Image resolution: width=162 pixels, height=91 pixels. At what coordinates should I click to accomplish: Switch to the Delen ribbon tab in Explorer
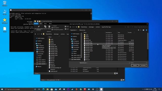coord(45,24)
